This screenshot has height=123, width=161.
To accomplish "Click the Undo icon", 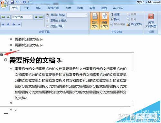I will click(x=17, y=2).
